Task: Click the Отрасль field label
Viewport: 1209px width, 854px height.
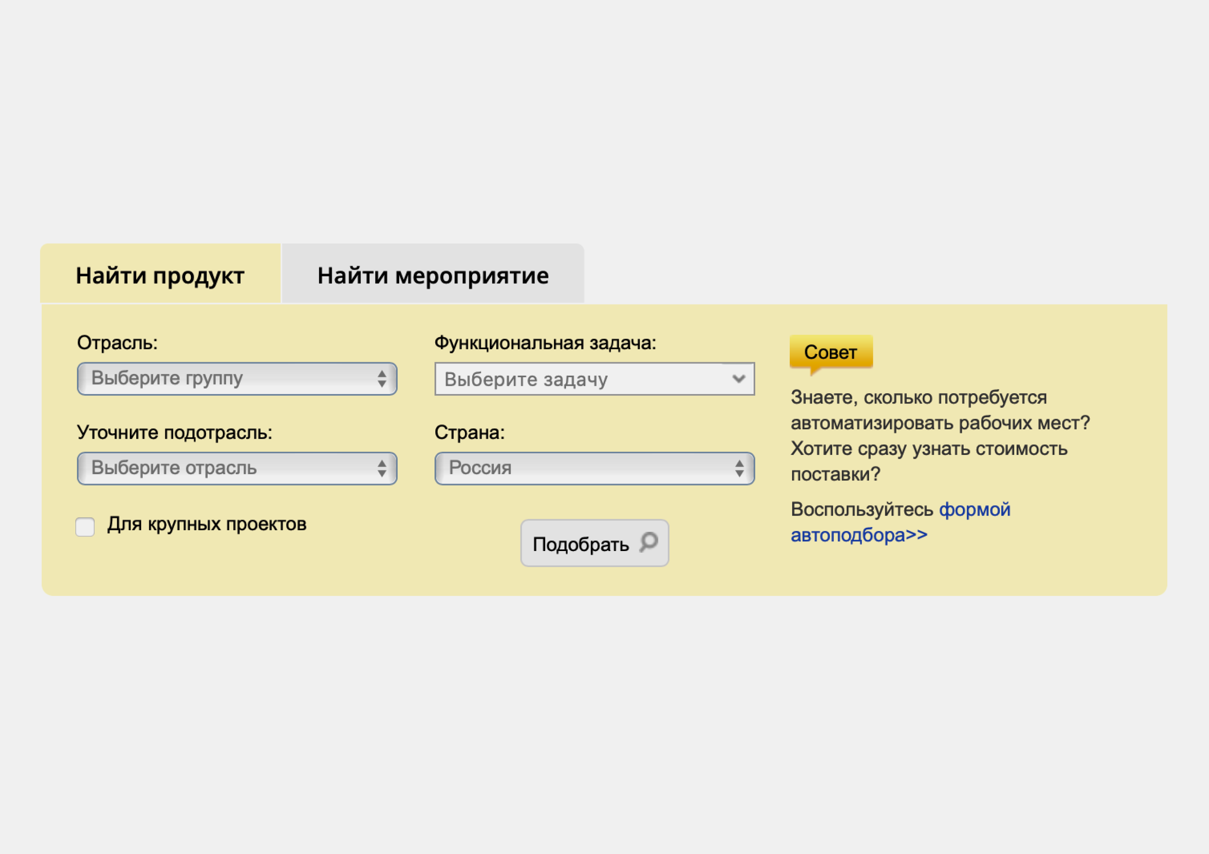Action: click(x=117, y=343)
